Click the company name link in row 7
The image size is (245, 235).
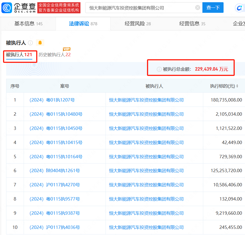pyautogui.click(x=146, y=185)
